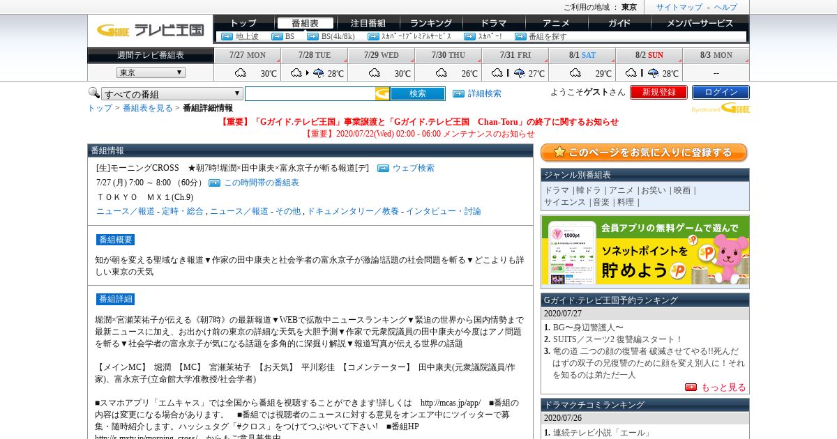Click the star icon on favorites button

[559, 152]
